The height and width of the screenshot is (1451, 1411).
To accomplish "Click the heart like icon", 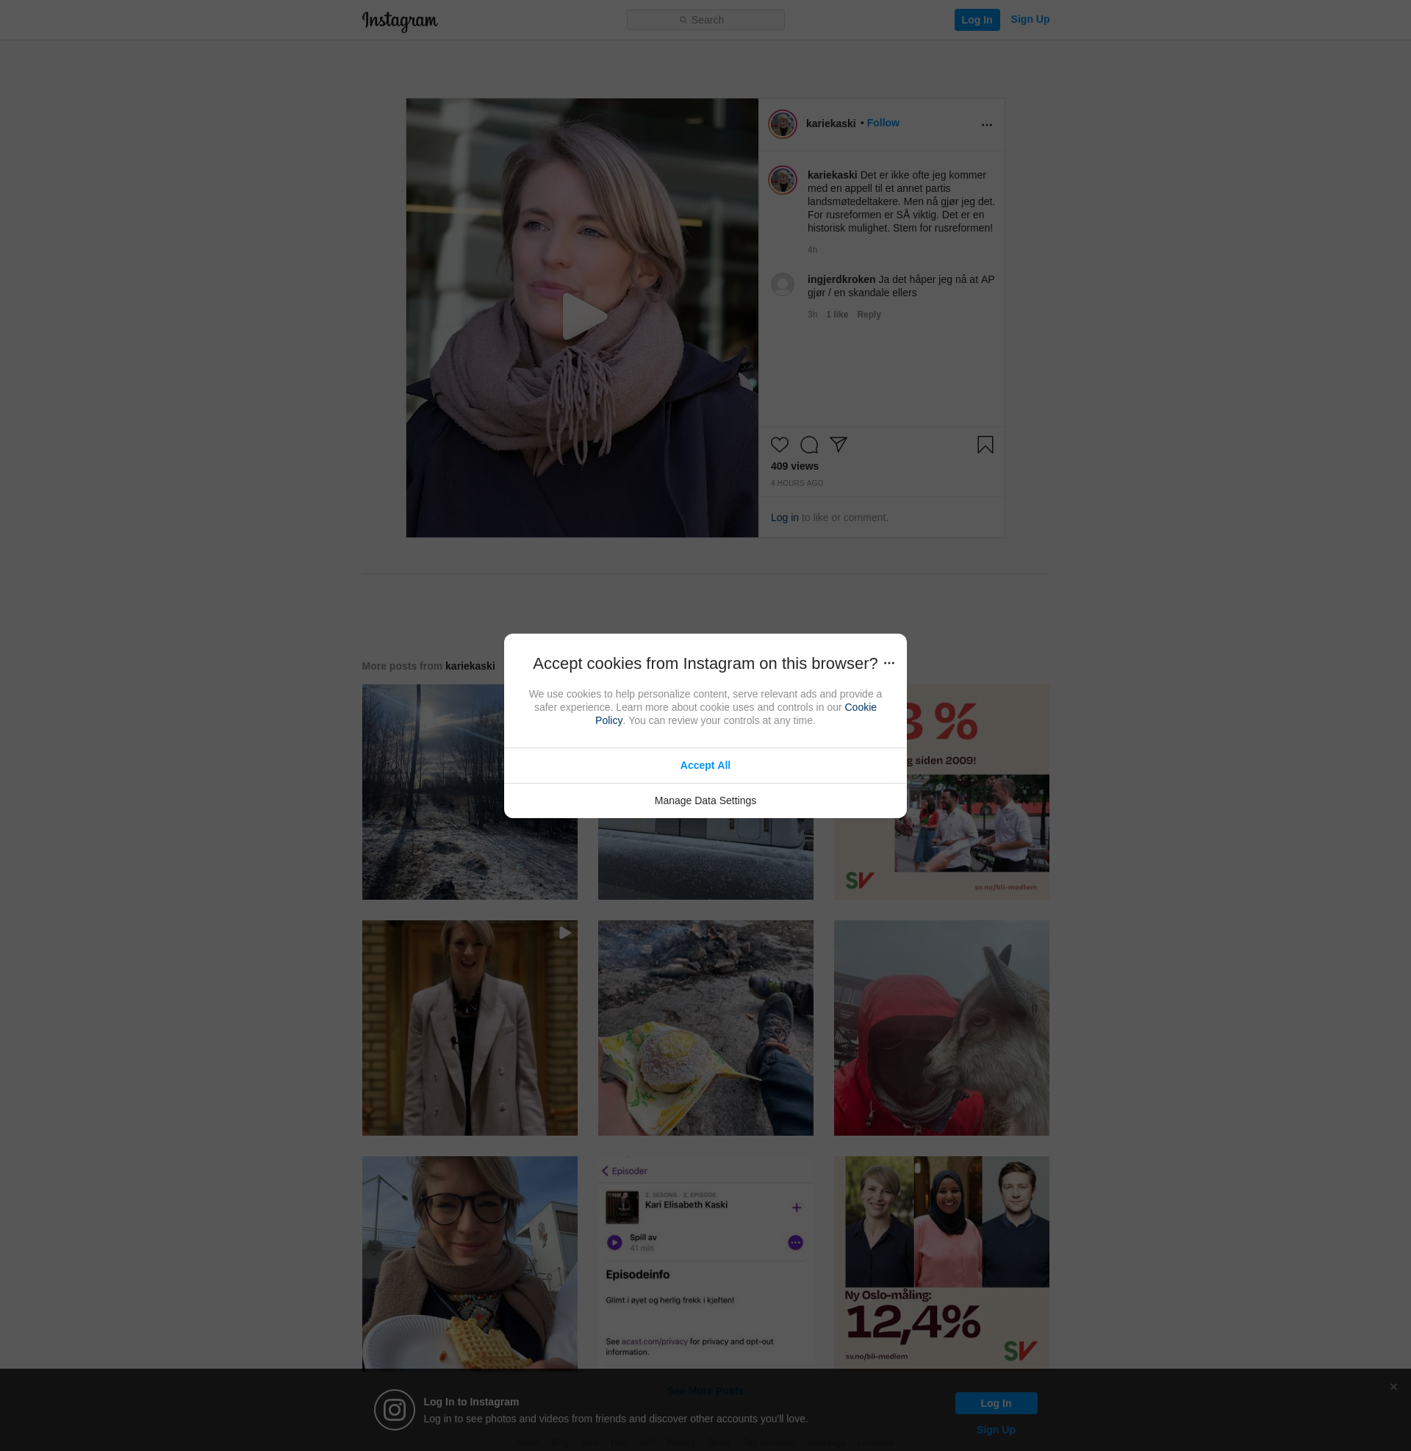I will (x=779, y=445).
